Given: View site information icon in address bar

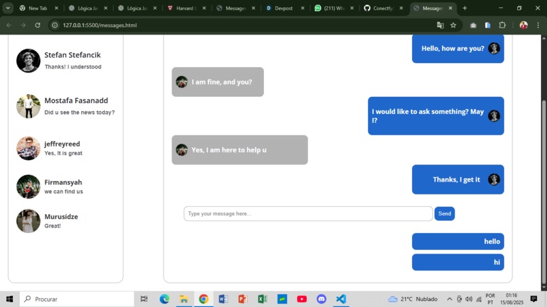Looking at the screenshot, I should pos(55,25).
